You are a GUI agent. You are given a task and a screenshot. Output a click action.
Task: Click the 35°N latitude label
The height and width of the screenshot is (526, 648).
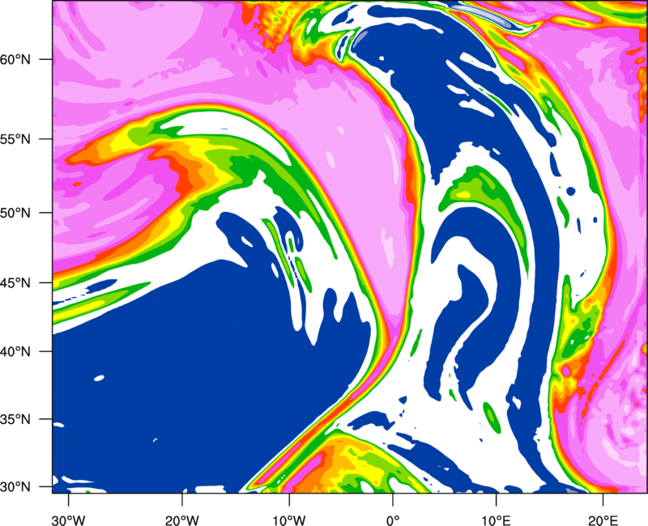click(15, 419)
